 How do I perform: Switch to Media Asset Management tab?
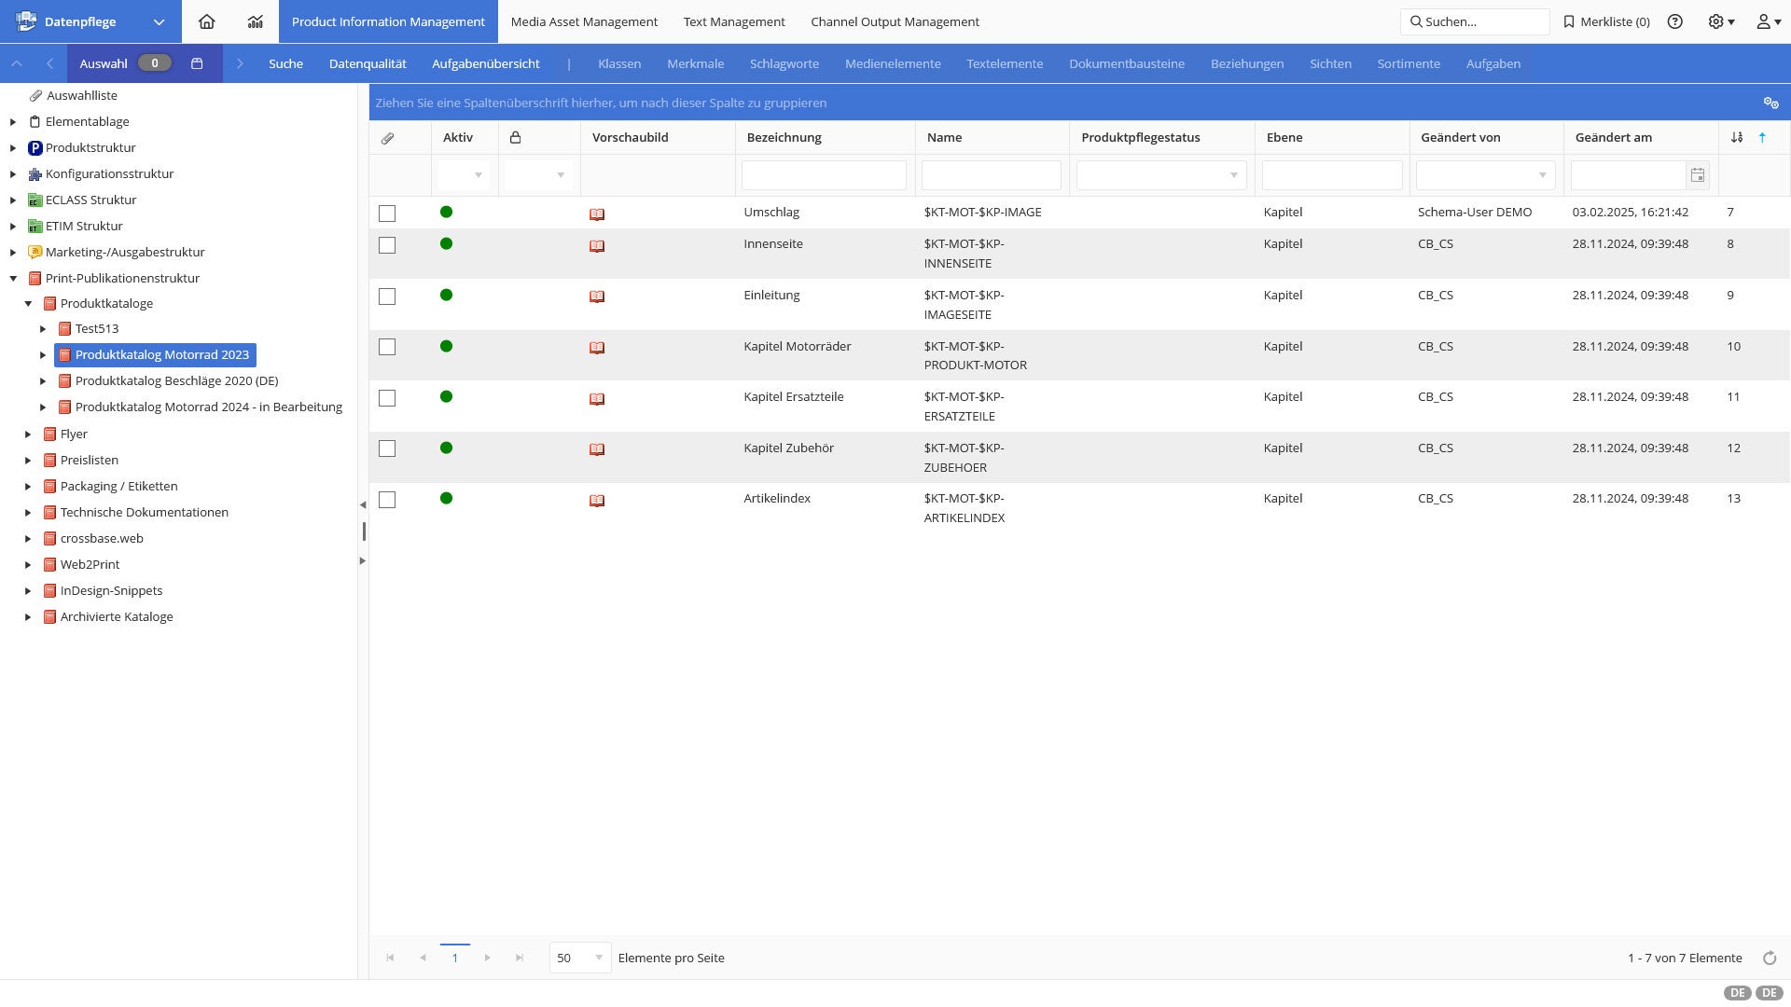coord(584,21)
